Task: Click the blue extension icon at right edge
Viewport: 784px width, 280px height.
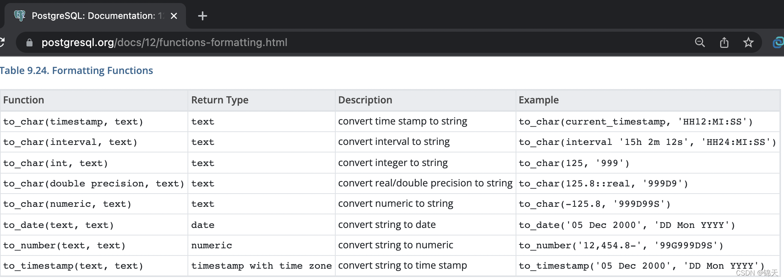Action: coord(779,42)
